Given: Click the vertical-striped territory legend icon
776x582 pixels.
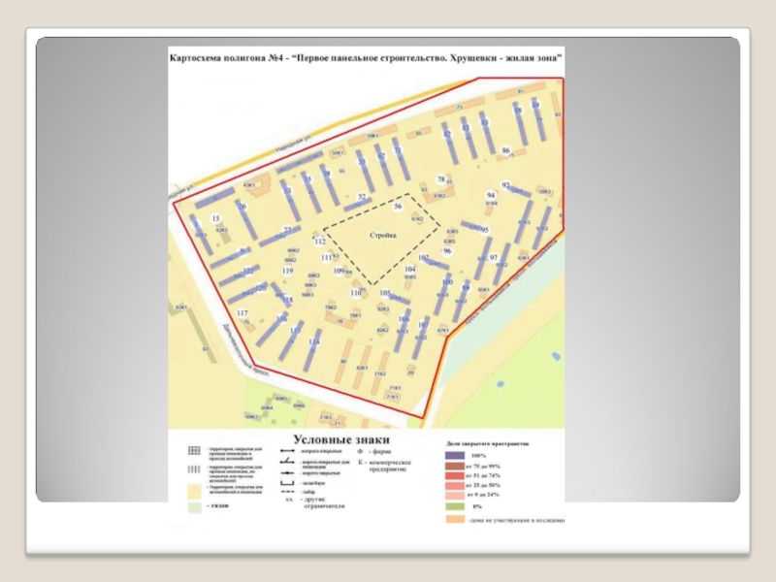Looking at the screenshot, I should click(194, 468).
